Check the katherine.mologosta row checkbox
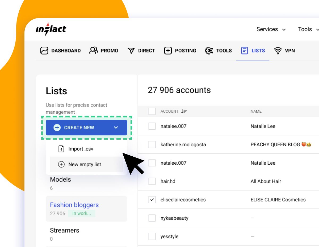319x247 pixels. click(152, 144)
